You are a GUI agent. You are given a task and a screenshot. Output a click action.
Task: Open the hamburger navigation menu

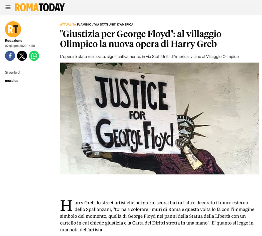tap(8, 7)
